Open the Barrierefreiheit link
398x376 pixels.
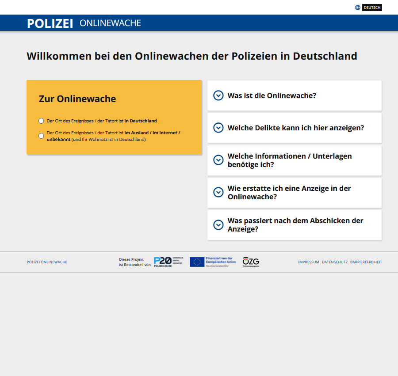(x=366, y=262)
